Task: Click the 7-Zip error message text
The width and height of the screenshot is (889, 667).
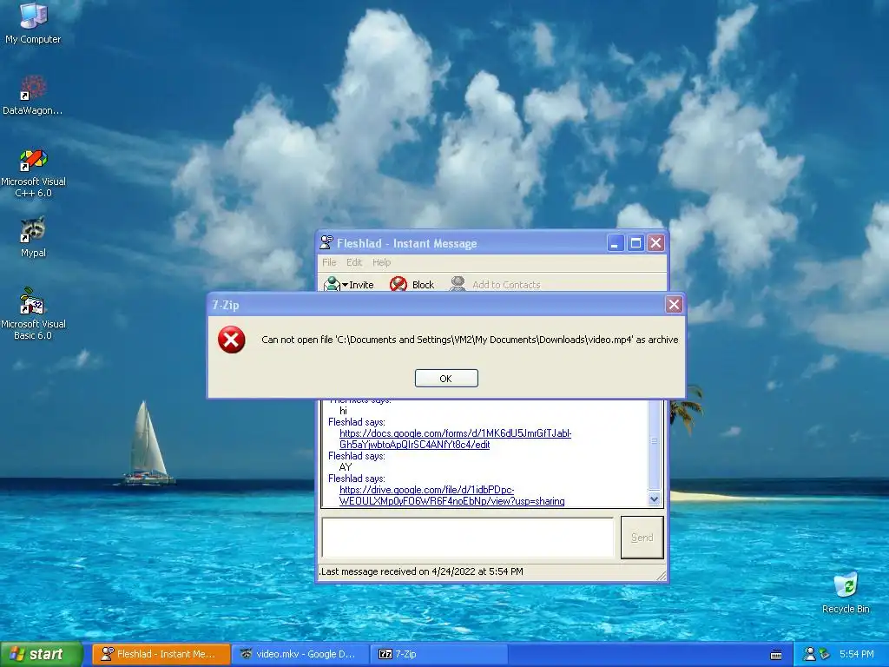Action: pyautogui.click(x=470, y=340)
